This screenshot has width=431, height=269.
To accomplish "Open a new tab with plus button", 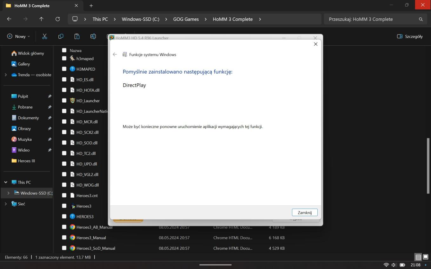I will [91, 6].
